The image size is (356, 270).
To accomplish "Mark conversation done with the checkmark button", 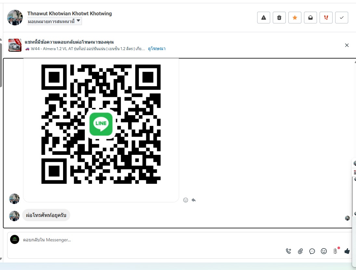I will coord(342,18).
